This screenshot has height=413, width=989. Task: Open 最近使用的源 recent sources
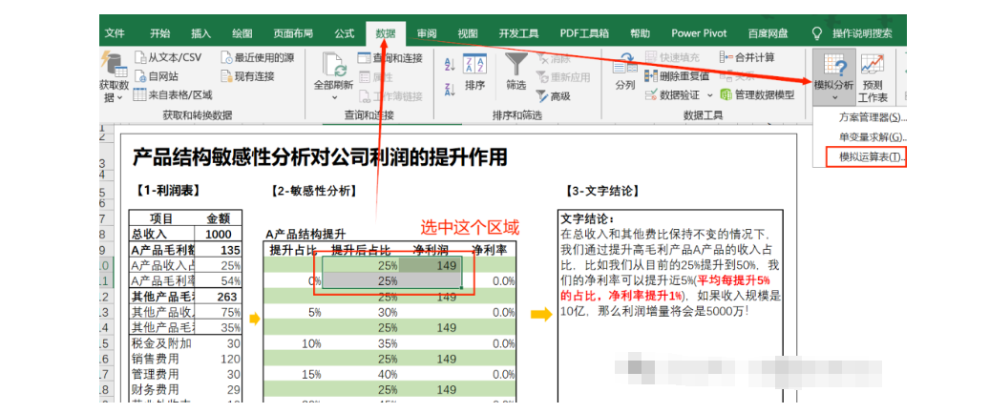pos(258,57)
